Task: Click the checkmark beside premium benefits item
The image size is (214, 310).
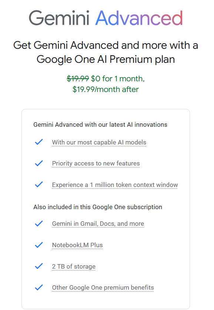Action: 39,287
